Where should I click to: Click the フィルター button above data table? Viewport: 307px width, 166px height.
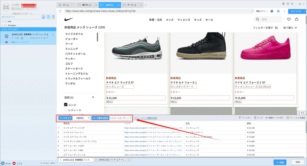point(245,118)
